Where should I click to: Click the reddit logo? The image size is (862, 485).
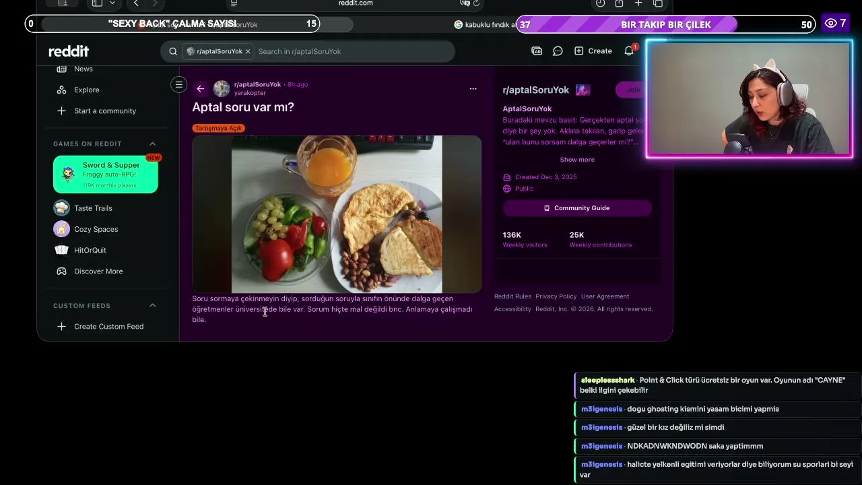pos(69,51)
